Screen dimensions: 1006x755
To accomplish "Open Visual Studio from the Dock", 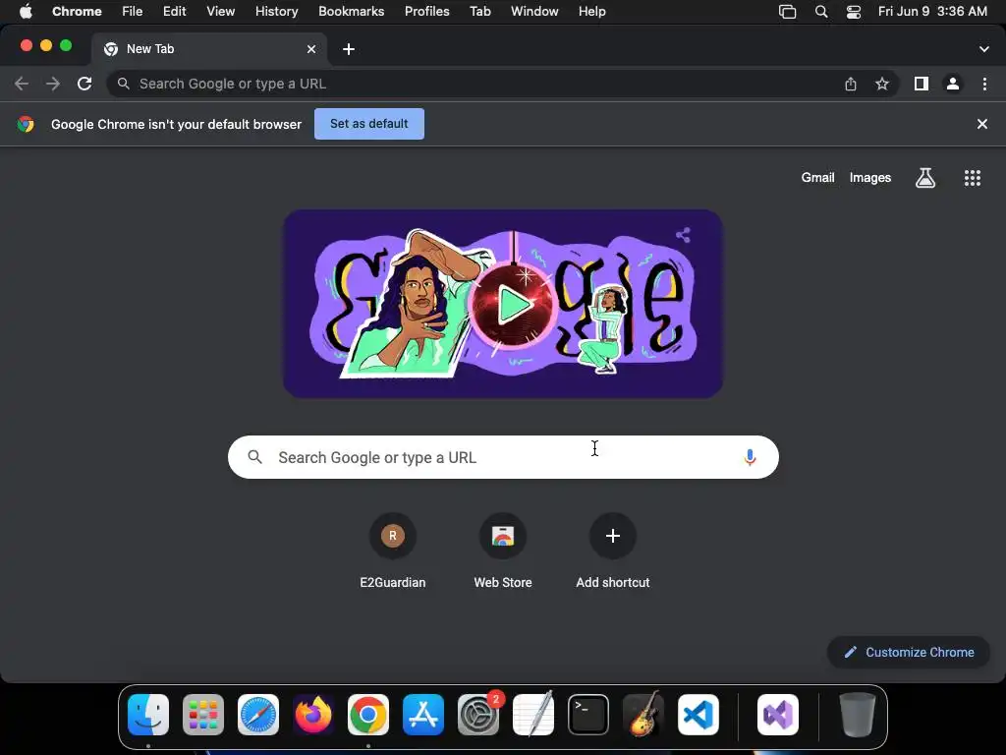I will pos(778,715).
